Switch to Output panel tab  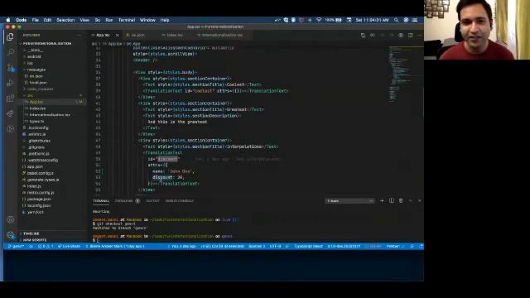click(152, 200)
